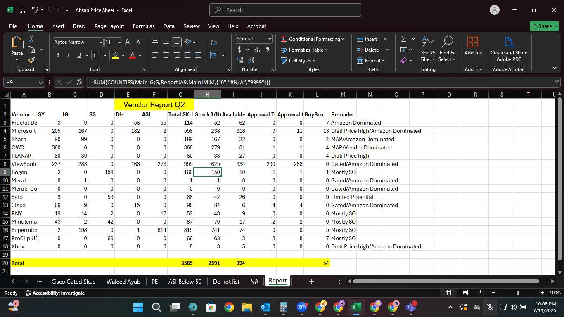Image resolution: width=564 pixels, height=317 pixels.
Task: Open the File menu
Action: pos(13,26)
